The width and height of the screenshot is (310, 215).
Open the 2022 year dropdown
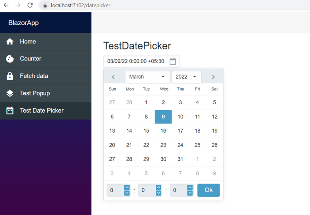coord(186,77)
